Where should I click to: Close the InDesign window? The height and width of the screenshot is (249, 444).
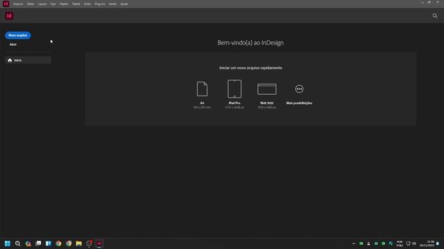(x=437, y=2)
